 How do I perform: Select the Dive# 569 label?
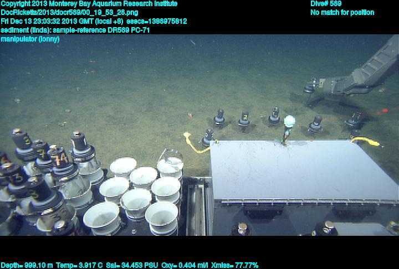(326, 3)
